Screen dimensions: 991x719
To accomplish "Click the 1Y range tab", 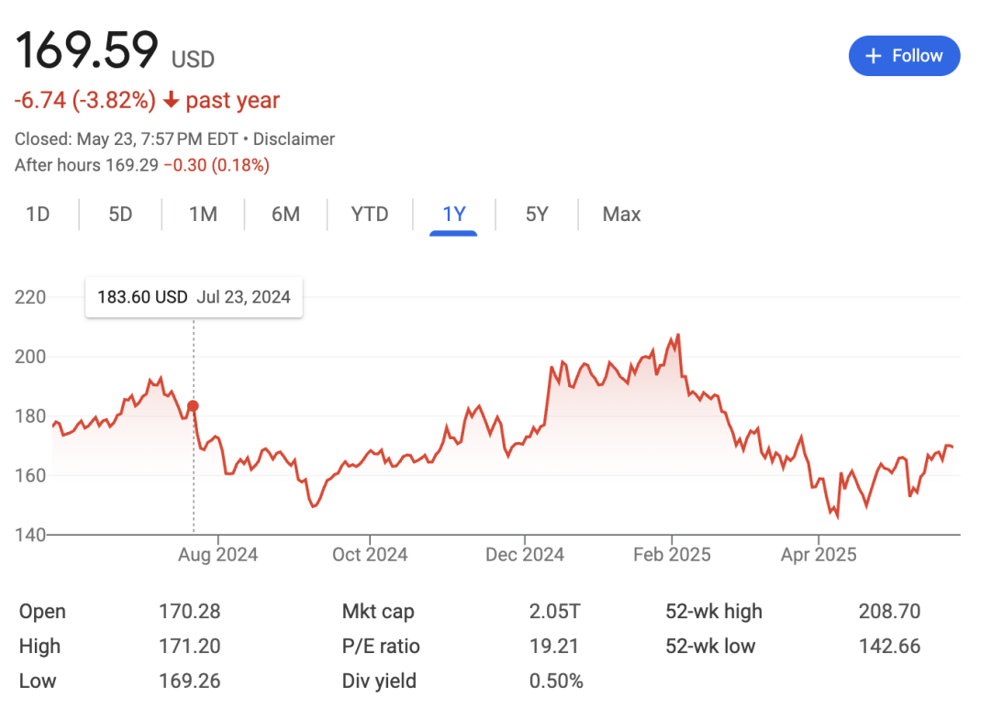I will click(454, 215).
